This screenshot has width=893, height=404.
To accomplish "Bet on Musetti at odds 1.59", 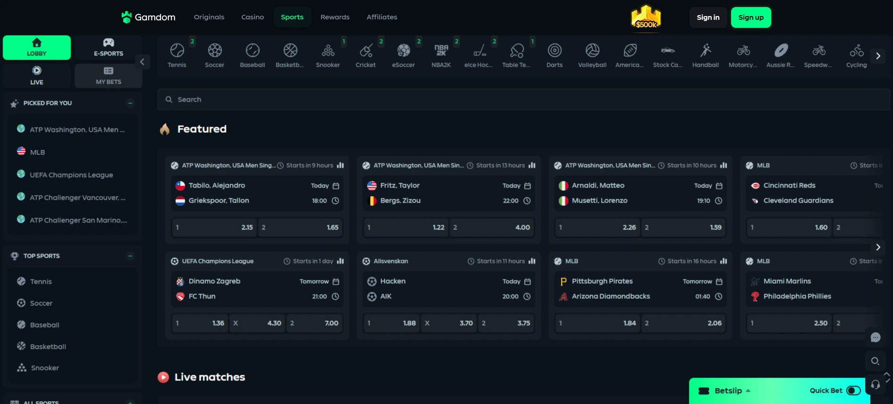I will [x=683, y=227].
